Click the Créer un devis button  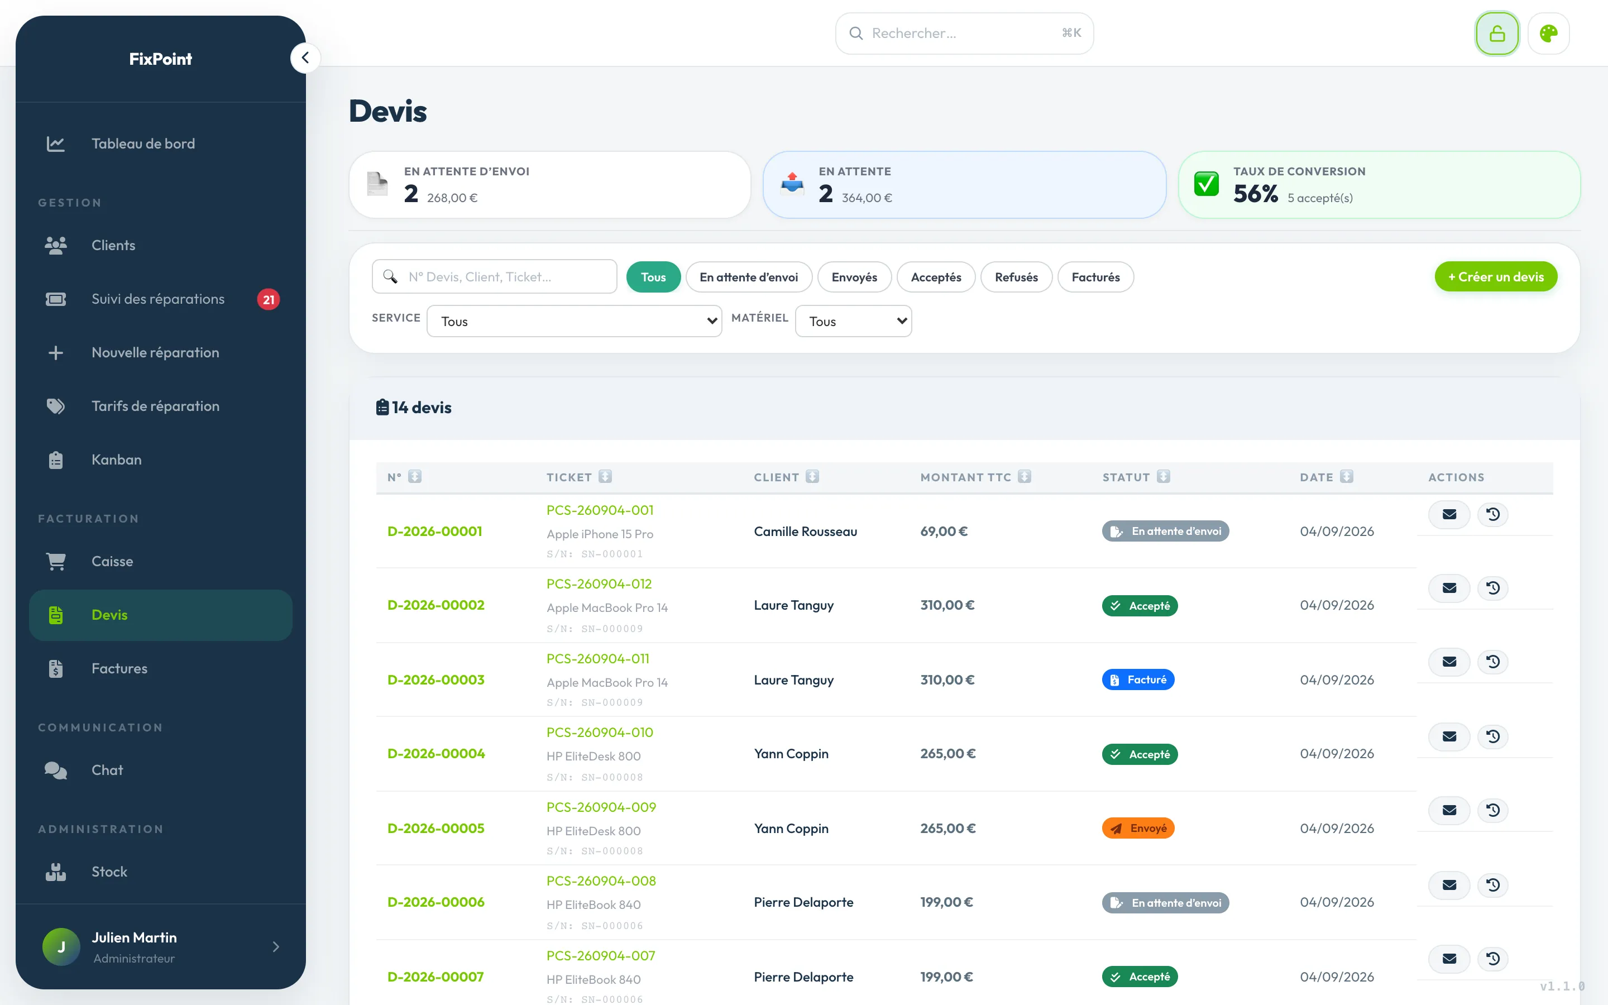pyautogui.click(x=1496, y=276)
